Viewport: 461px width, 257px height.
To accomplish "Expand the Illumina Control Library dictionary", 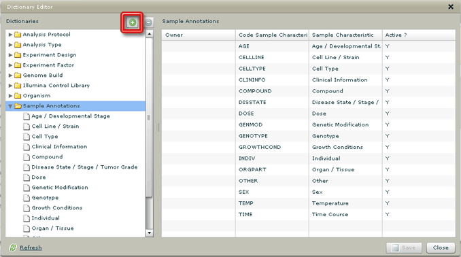I will (x=10, y=86).
